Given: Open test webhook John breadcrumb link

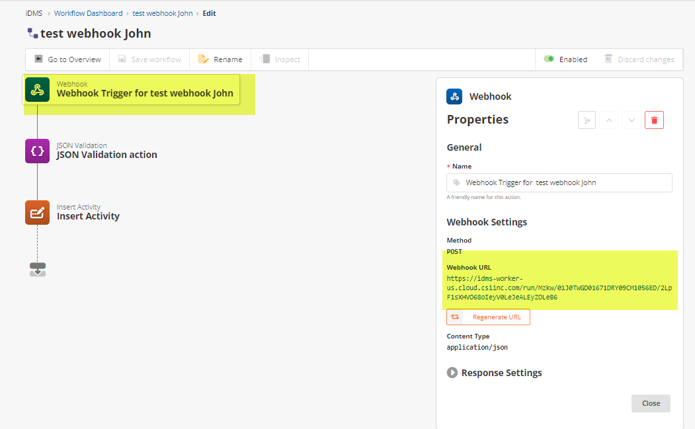Looking at the screenshot, I should 163,13.
